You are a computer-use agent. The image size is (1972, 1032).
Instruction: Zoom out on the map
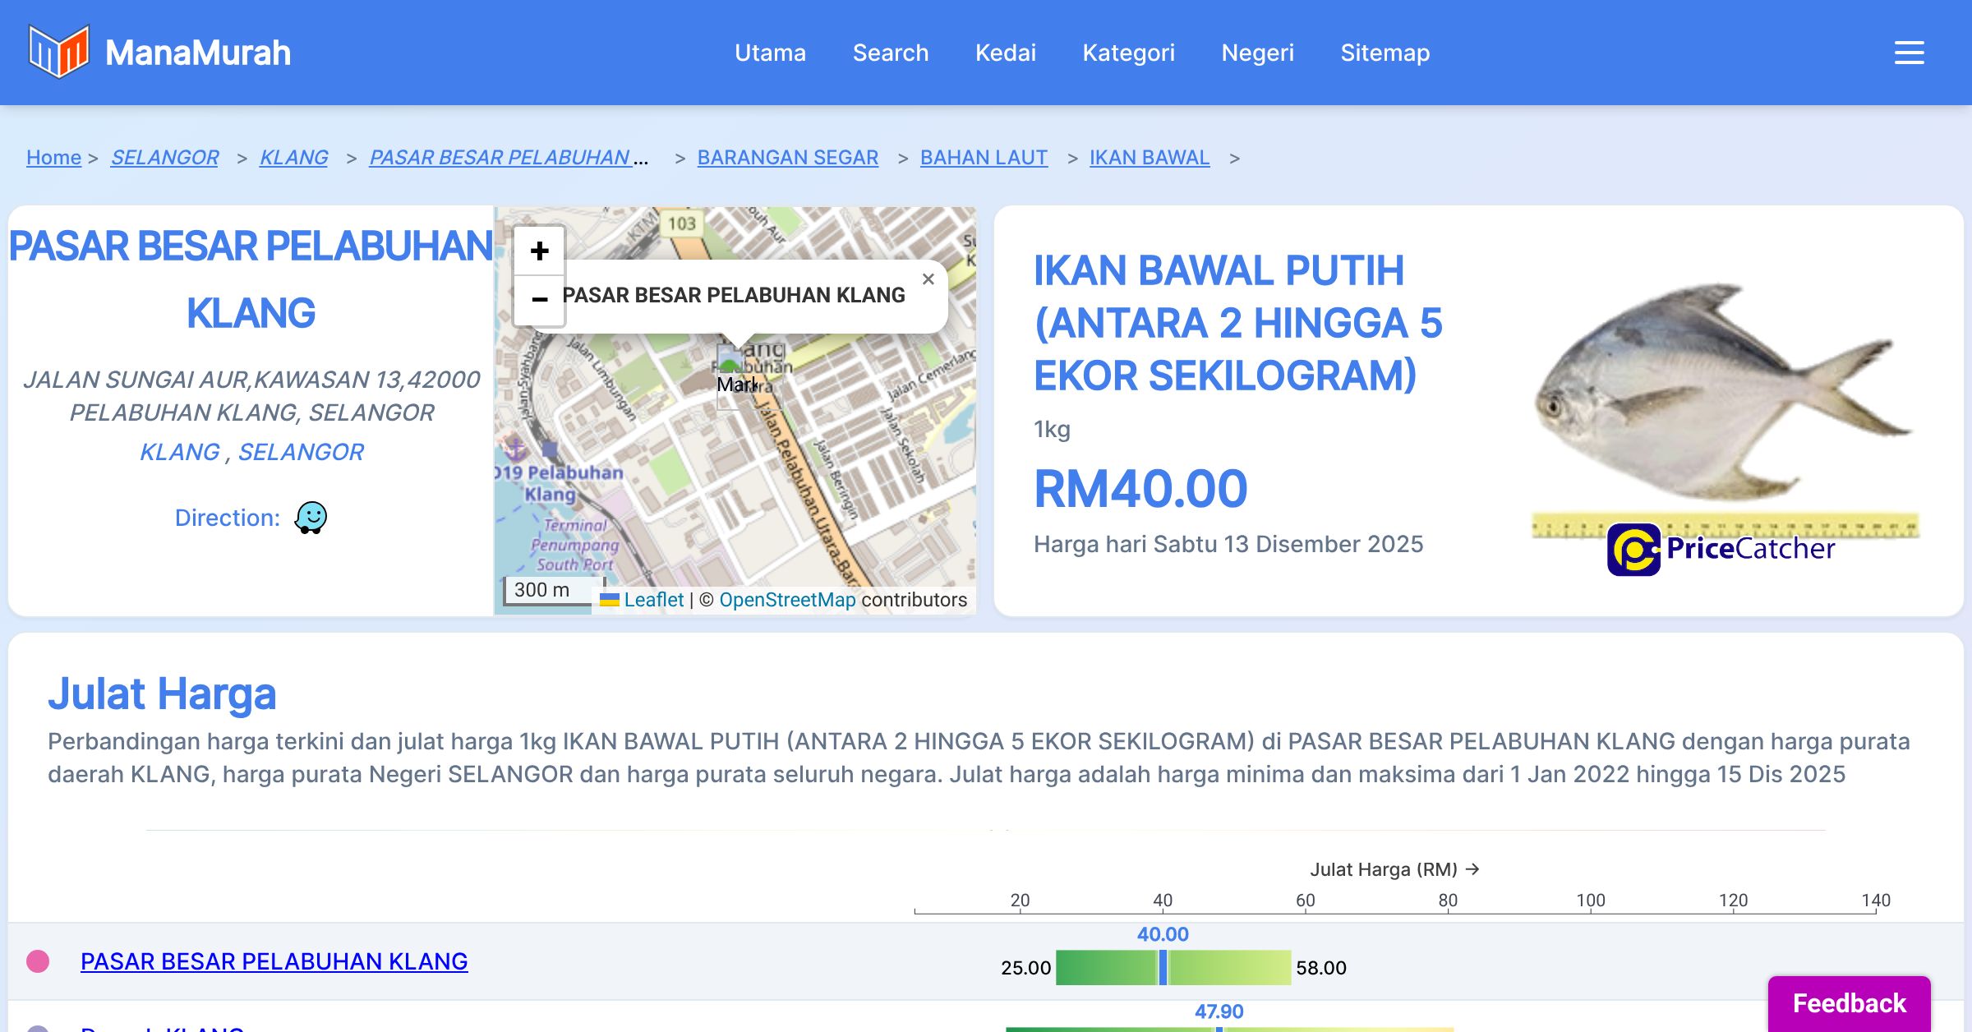pyautogui.click(x=539, y=299)
